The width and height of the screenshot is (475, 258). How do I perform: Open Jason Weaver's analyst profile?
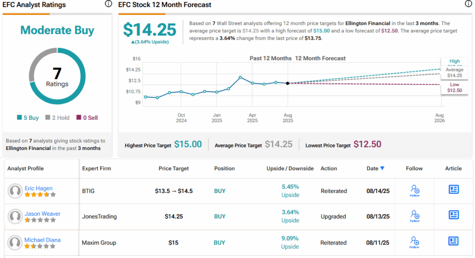click(42, 214)
